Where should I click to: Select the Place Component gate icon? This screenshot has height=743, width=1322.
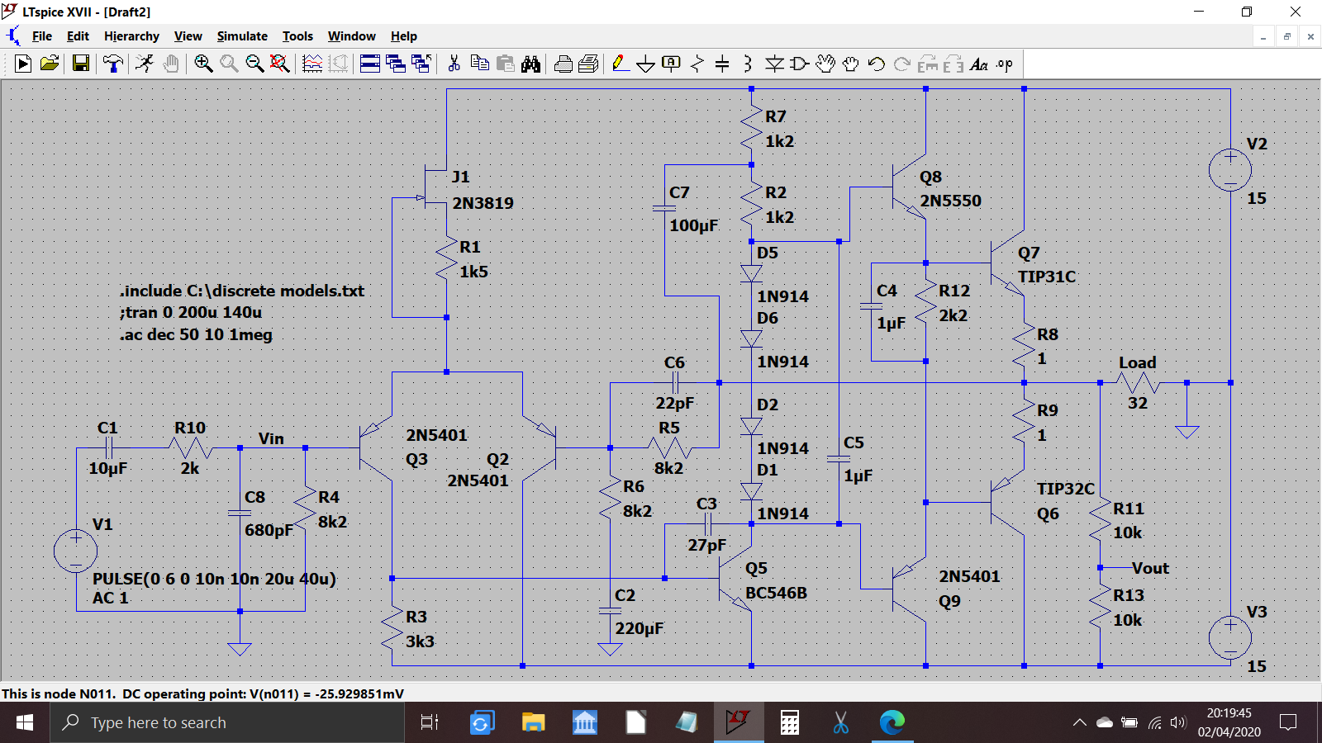(799, 64)
